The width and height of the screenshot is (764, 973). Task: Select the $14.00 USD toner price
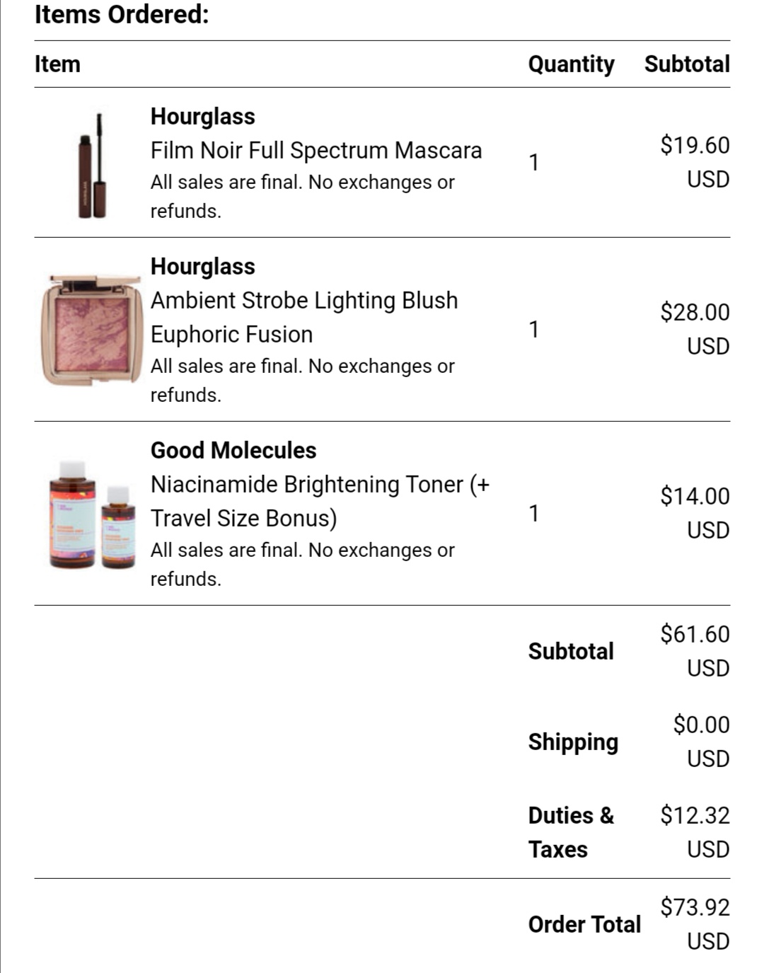tap(695, 513)
